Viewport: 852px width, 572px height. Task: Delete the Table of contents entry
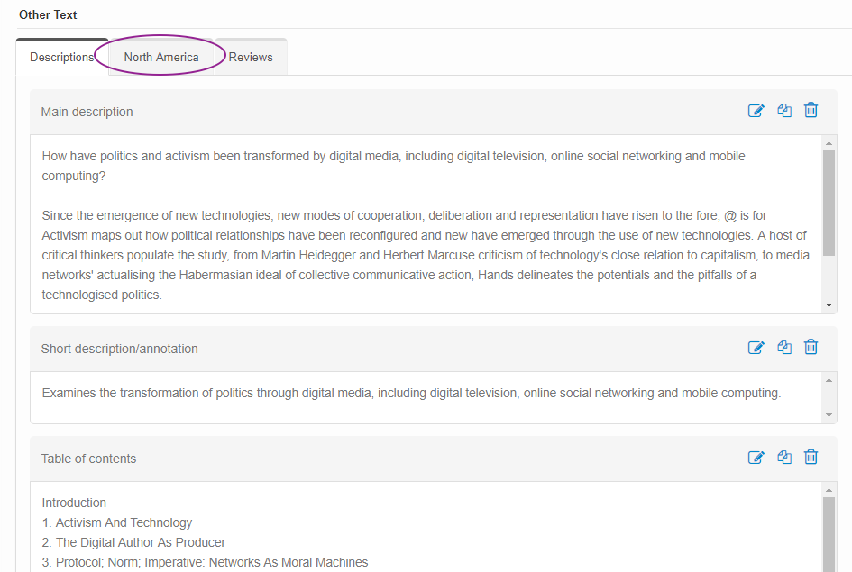click(x=811, y=458)
